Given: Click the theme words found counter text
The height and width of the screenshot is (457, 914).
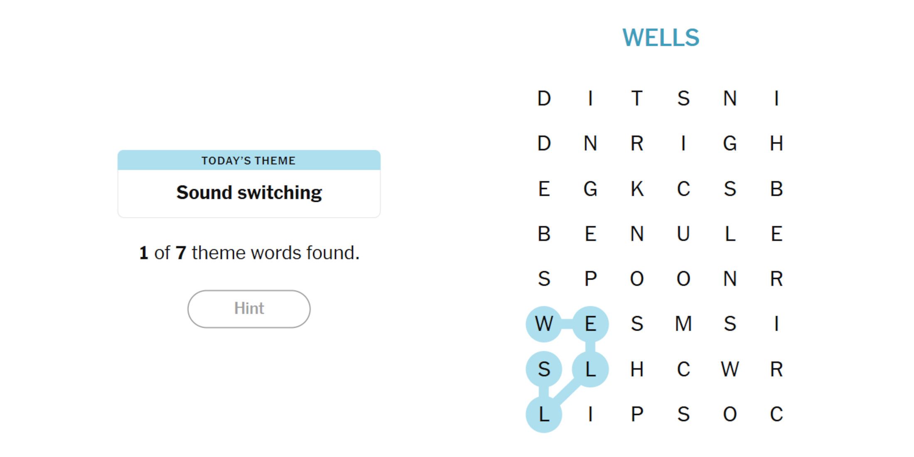Looking at the screenshot, I should pos(249,253).
